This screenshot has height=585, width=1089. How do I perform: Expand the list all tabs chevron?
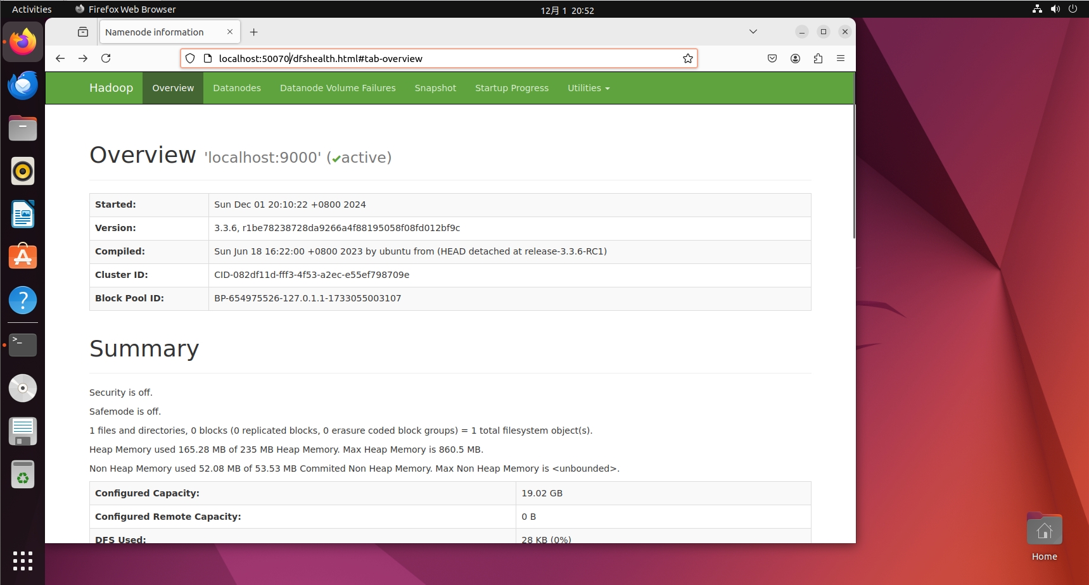[753, 32]
